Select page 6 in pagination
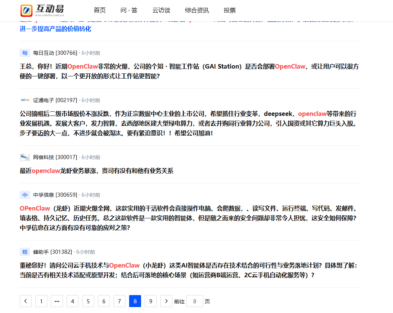 [103, 301]
